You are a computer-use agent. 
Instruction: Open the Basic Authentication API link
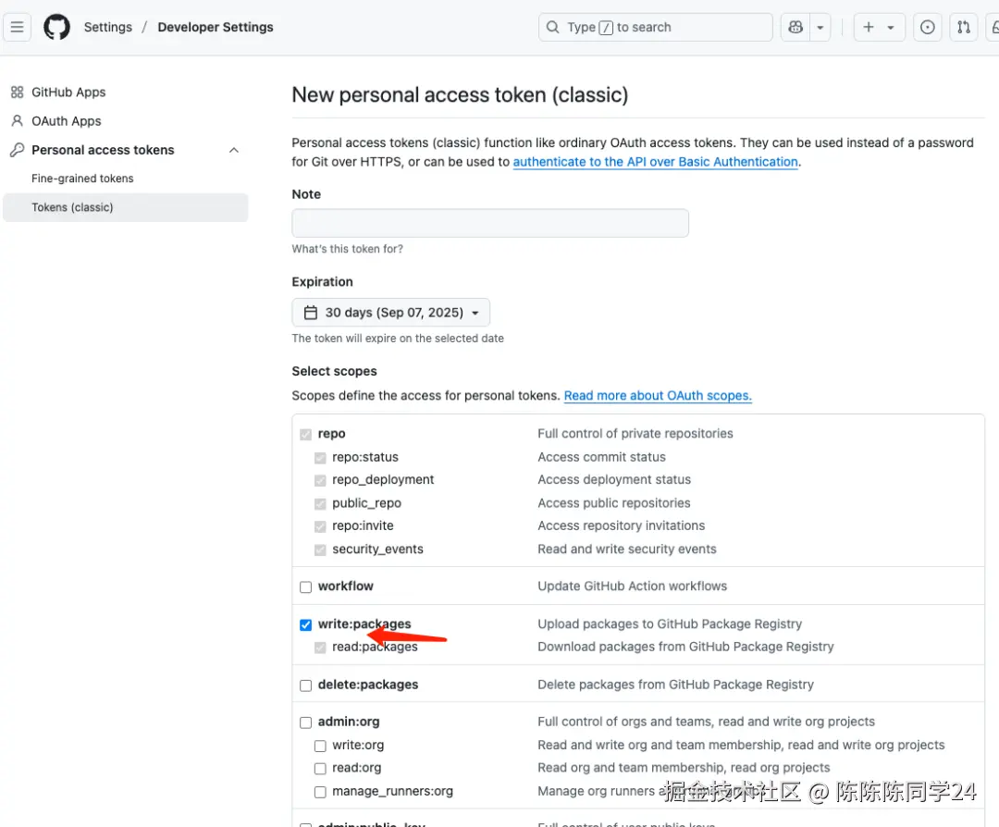pyautogui.click(x=655, y=162)
